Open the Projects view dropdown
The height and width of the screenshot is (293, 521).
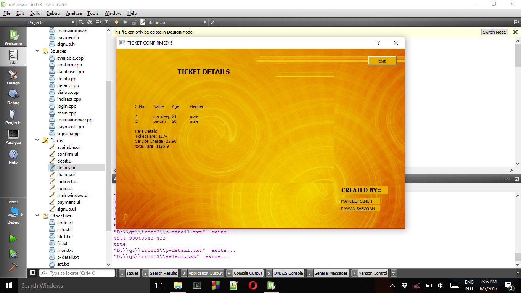pyautogui.click(x=52, y=23)
